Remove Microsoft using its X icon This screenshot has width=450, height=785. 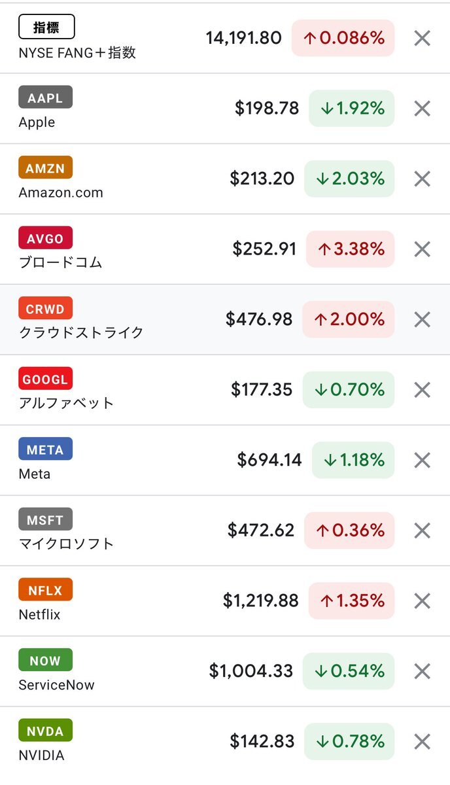(423, 531)
